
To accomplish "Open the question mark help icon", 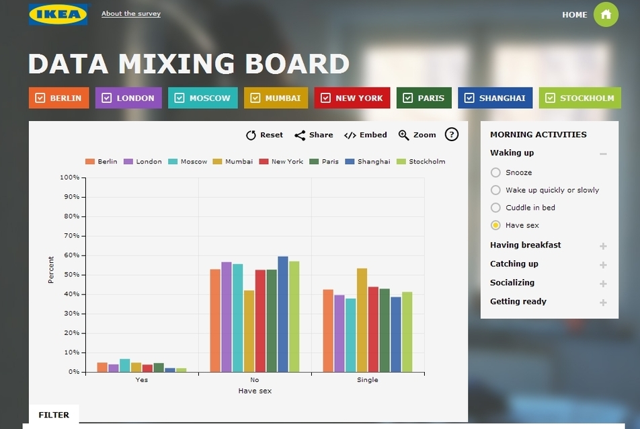I will pos(452,134).
